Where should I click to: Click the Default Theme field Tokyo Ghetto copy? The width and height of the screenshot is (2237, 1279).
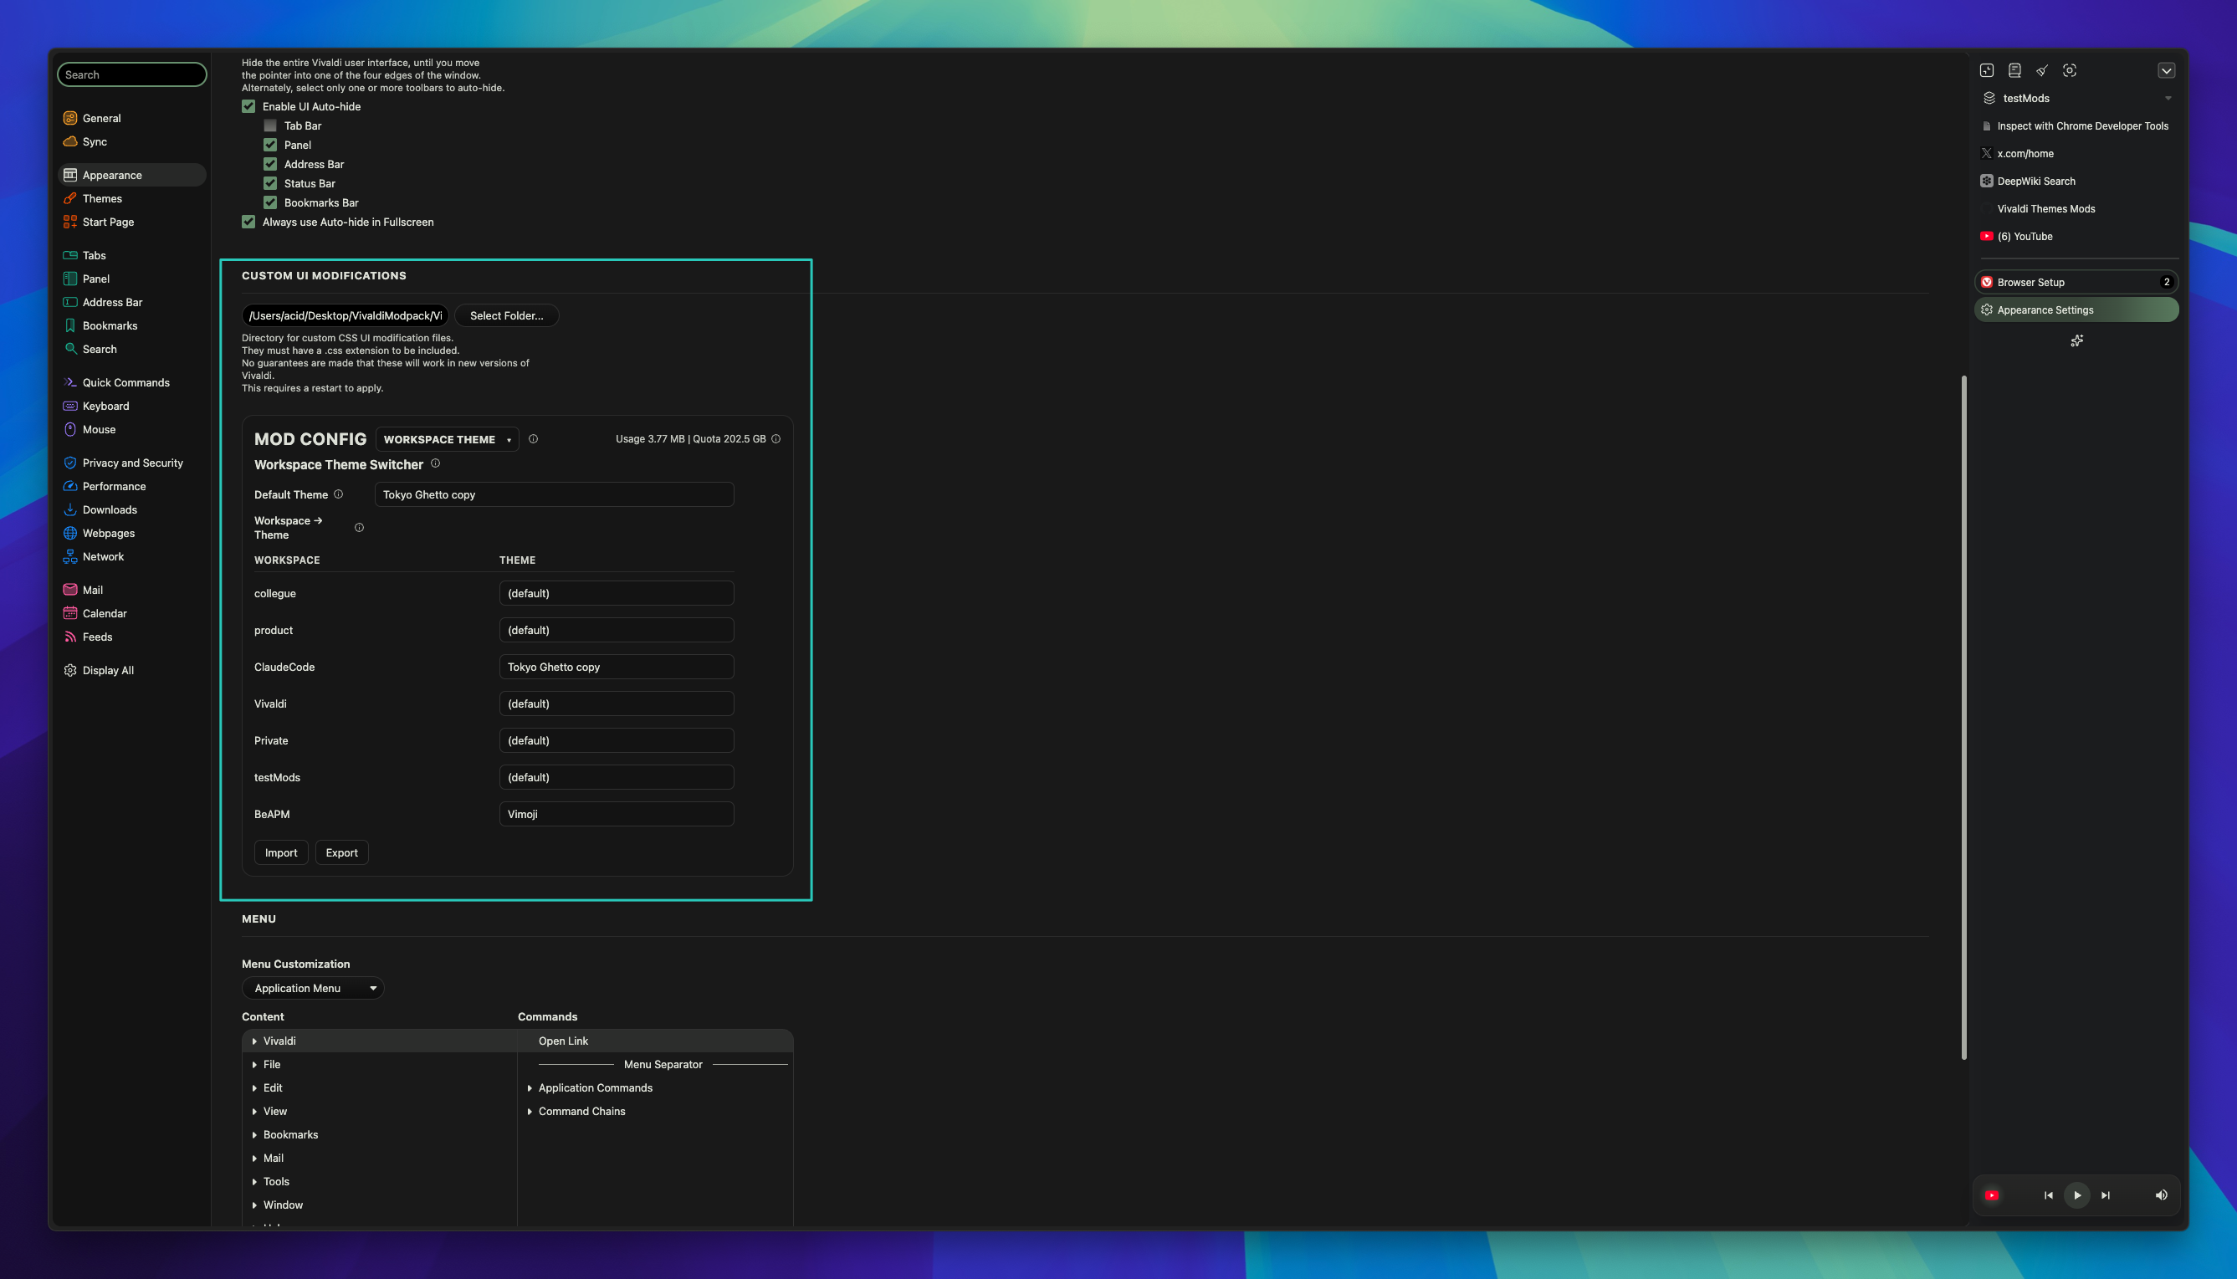point(554,494)
